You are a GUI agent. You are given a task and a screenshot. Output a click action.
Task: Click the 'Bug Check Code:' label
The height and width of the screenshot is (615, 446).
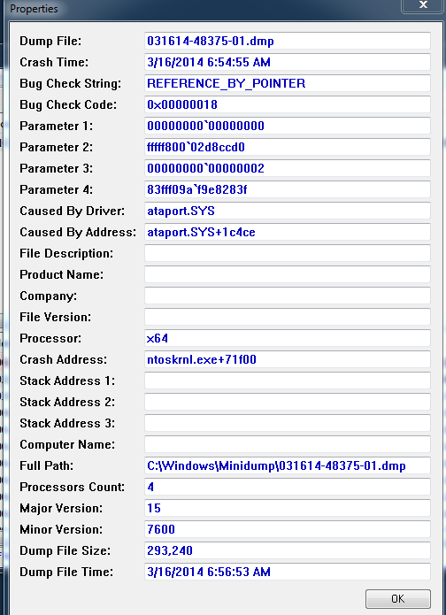68,104
